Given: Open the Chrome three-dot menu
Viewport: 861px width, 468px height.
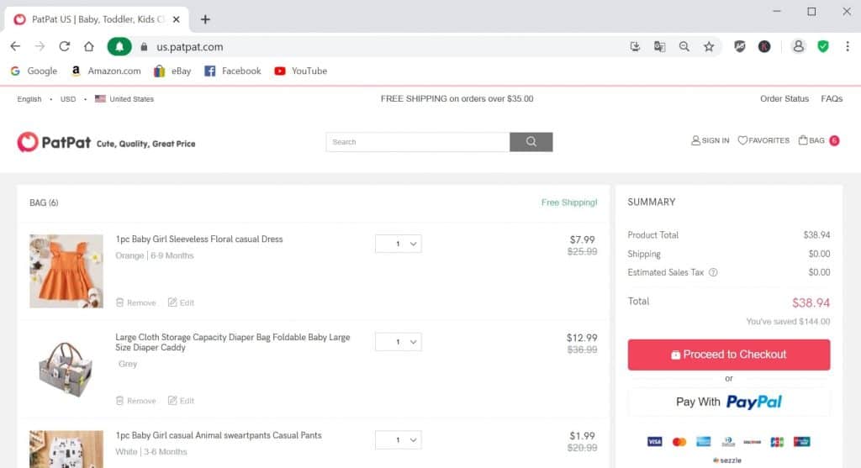Looking at the screenshot, I should (848, 47).
